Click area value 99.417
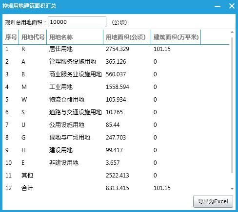Viewport: 238px width, 212px height. click(x=114, y=150)
